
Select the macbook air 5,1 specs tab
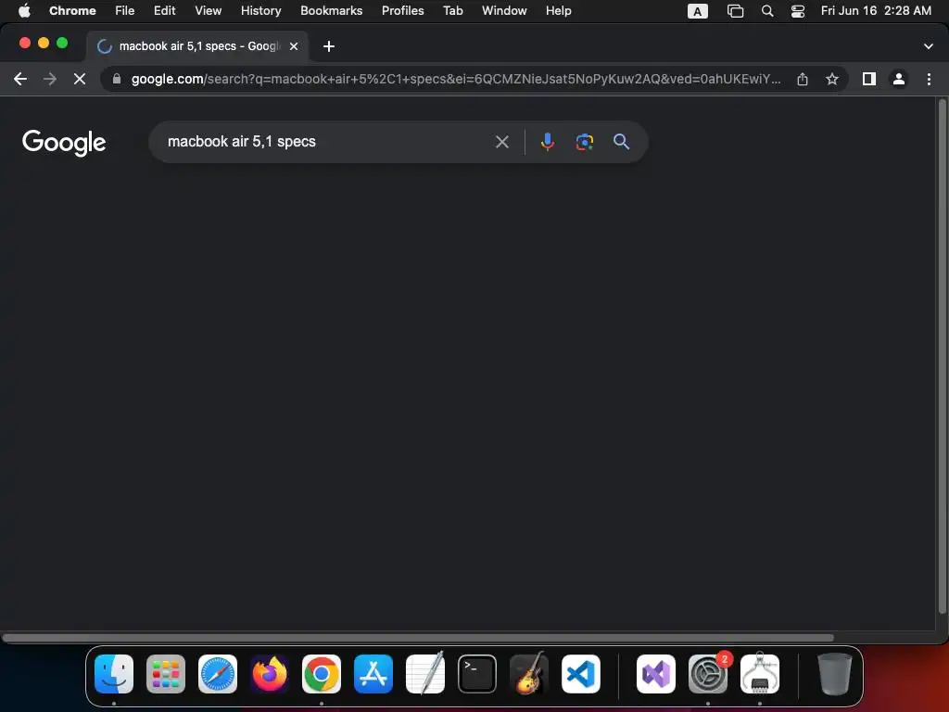[x=197, y=46]
